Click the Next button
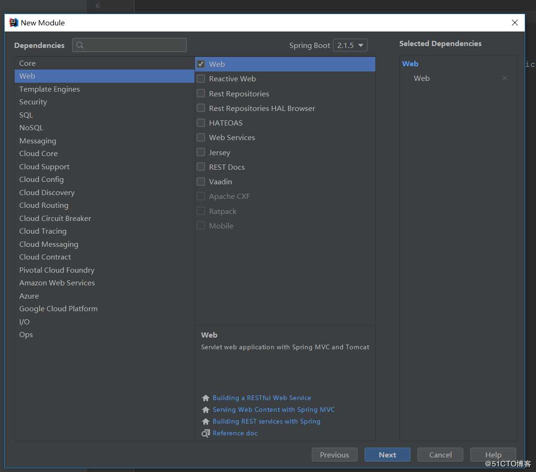This screenshot has width=536, height=472. 387,455
